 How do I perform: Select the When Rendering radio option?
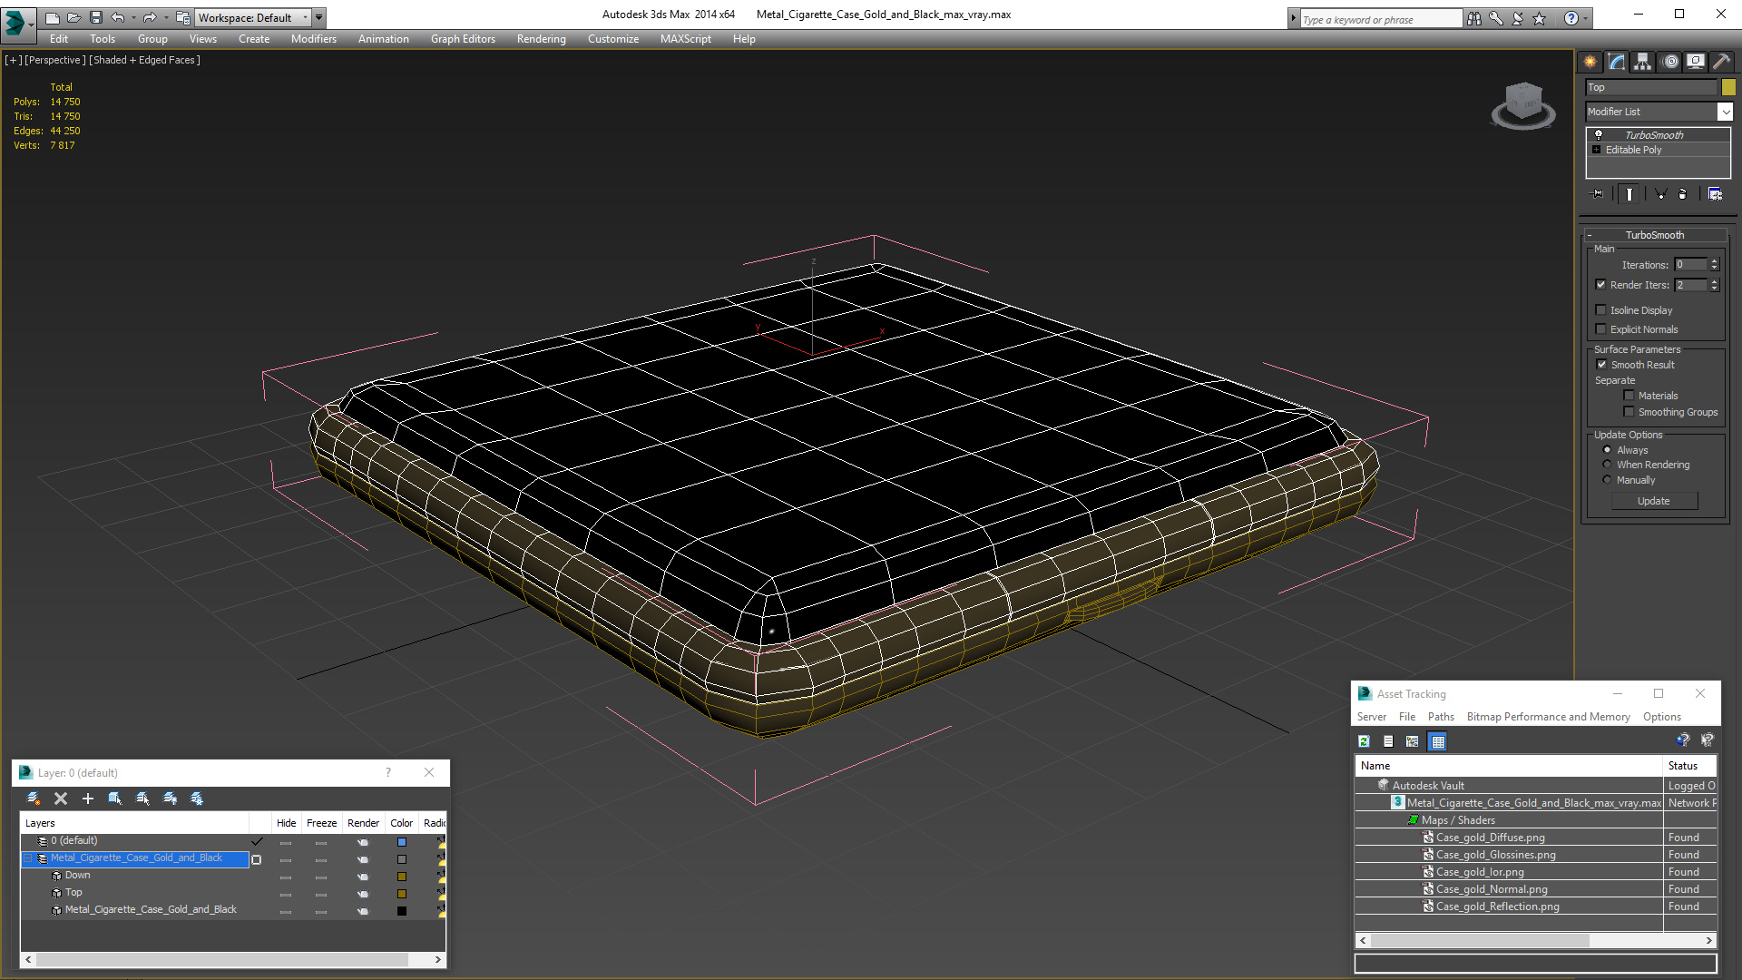click(1607, 465)
